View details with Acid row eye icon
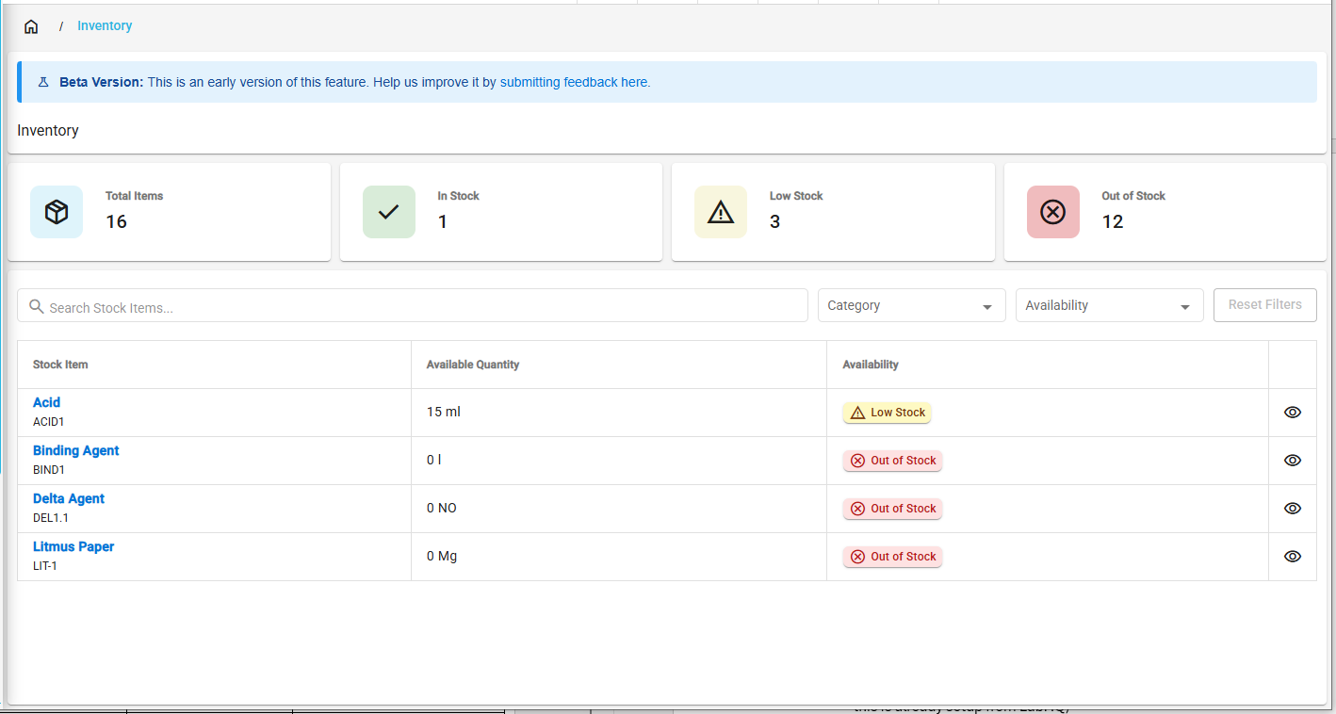1336x714 pixels. coord(1293,413)
